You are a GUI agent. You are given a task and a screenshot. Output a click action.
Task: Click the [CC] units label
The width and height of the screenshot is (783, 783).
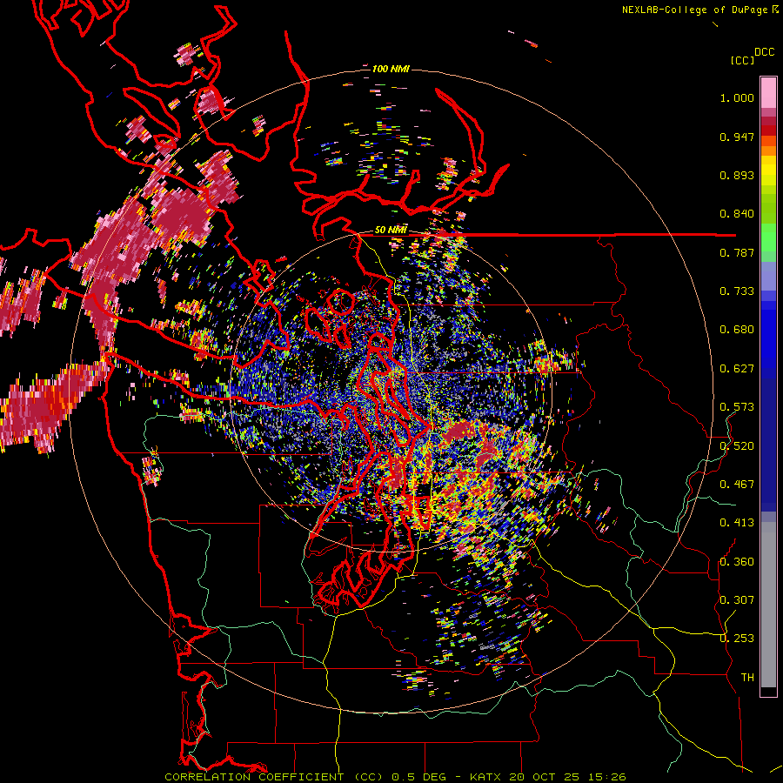coord(742,60)
